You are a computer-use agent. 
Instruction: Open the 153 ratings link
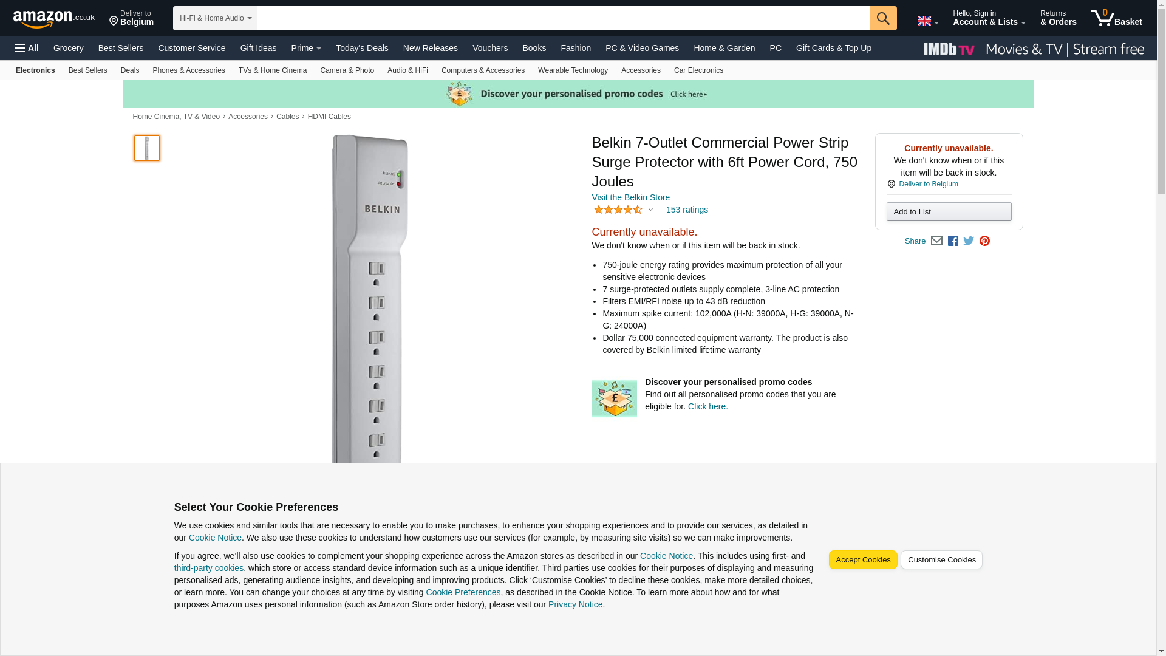[x=687, y=210]
